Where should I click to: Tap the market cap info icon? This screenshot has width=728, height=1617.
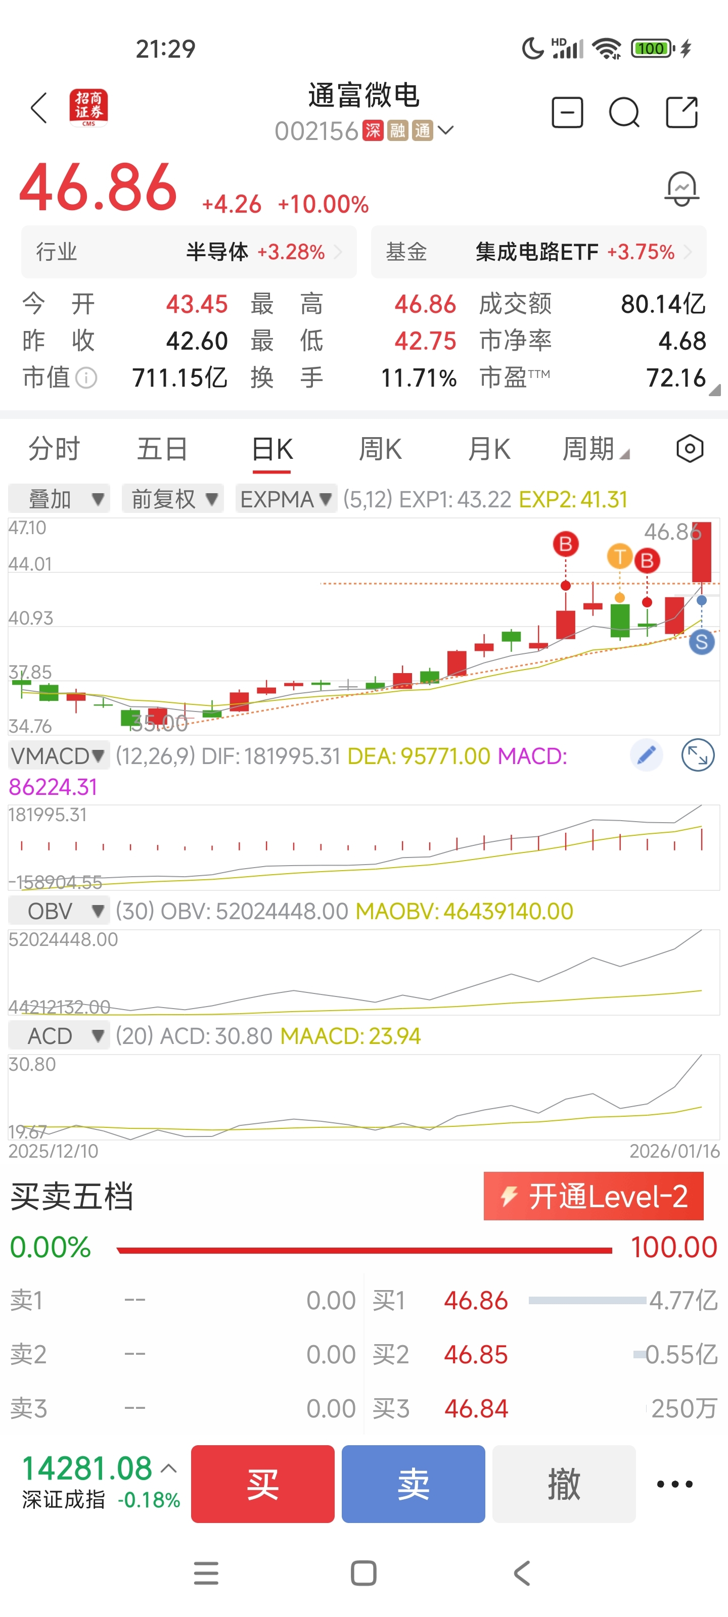(86, 378)
